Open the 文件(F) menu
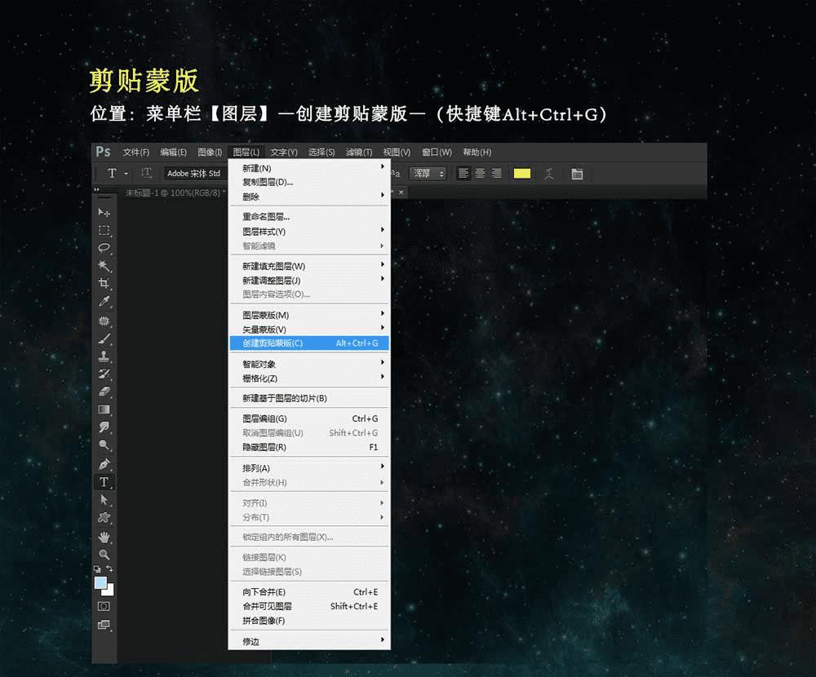Viewport: 816px width, 677px height. click(135, 152)
